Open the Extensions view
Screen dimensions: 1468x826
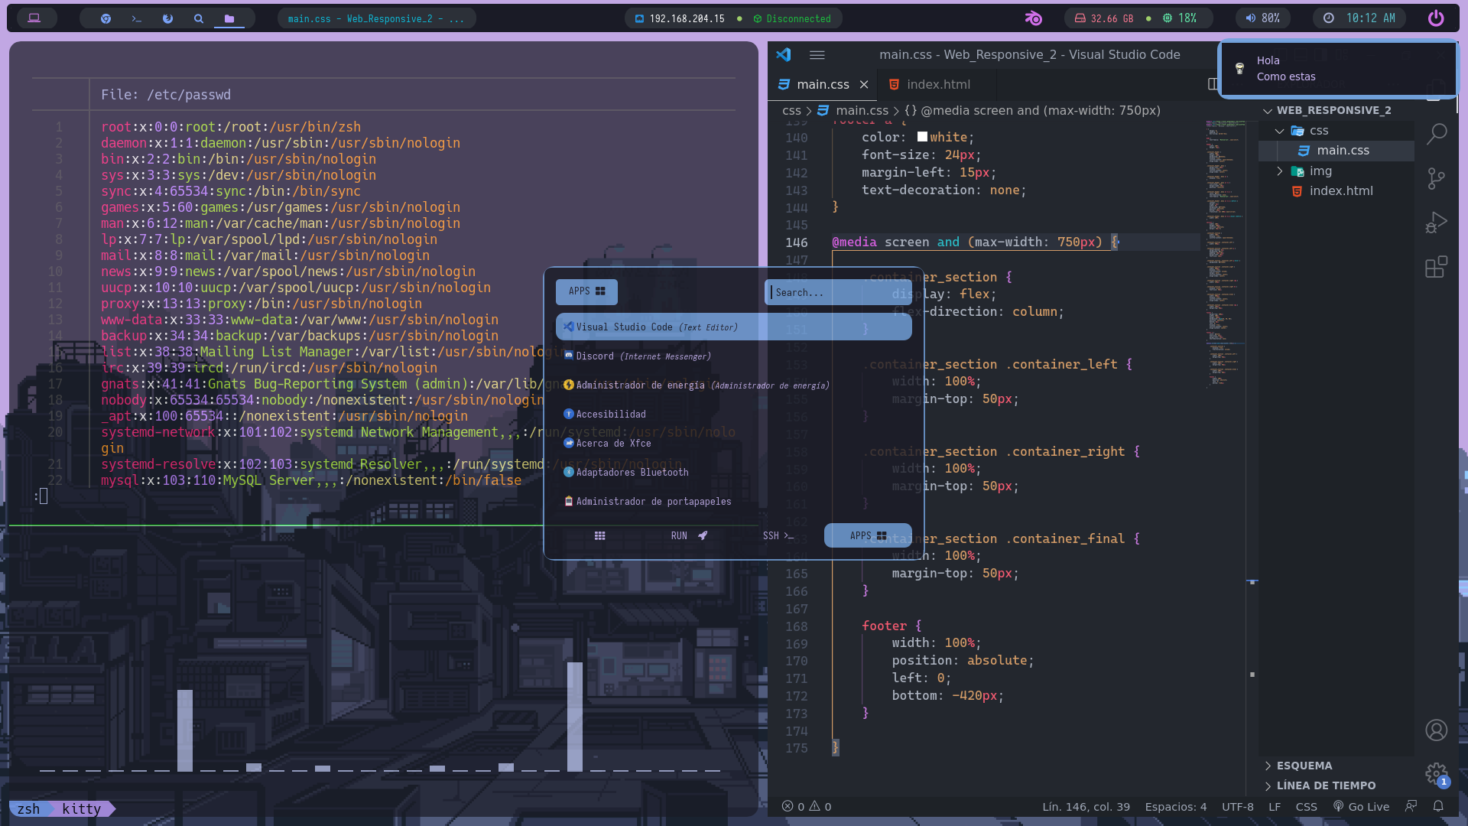coord(1436,267)
